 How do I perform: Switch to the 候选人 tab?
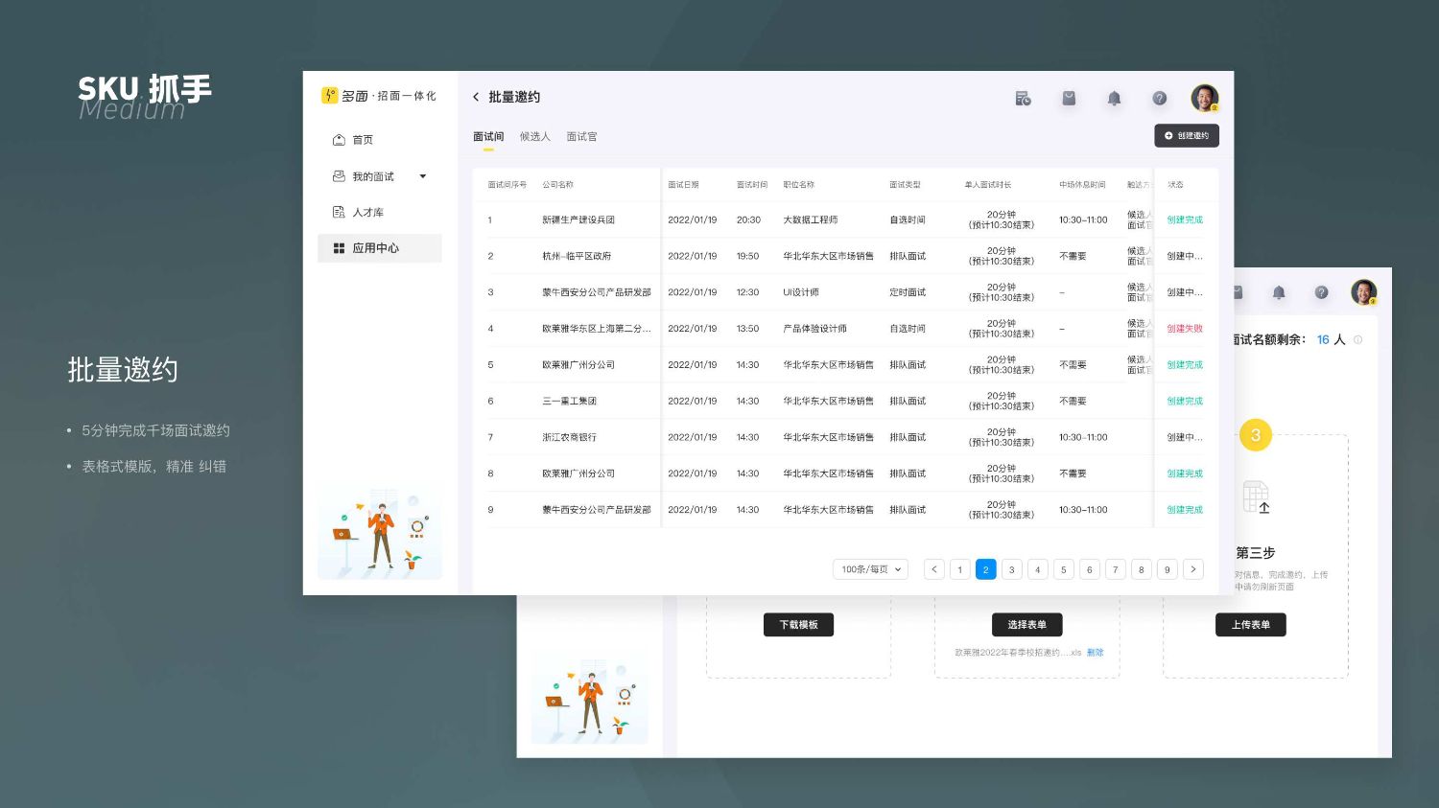pyautogui.click(x=534, y=137)
